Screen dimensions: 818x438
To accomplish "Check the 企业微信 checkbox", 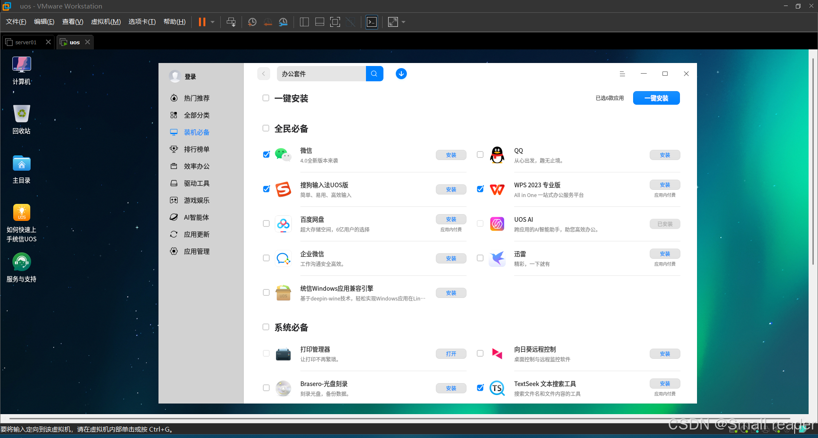I will 266,258.
